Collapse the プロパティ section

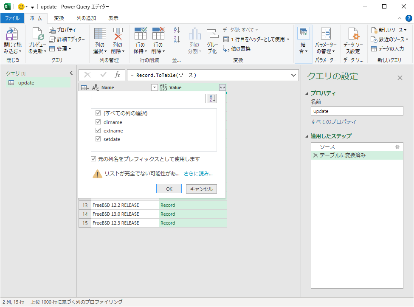[x=307, y=93]
